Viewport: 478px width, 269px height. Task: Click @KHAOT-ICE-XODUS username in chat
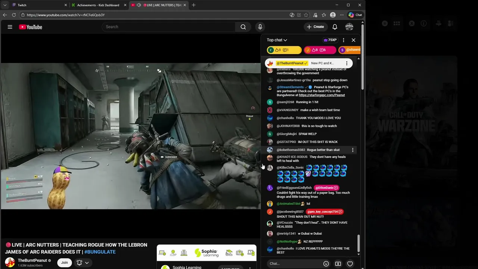pyautogui.click(x=292, y=157)
